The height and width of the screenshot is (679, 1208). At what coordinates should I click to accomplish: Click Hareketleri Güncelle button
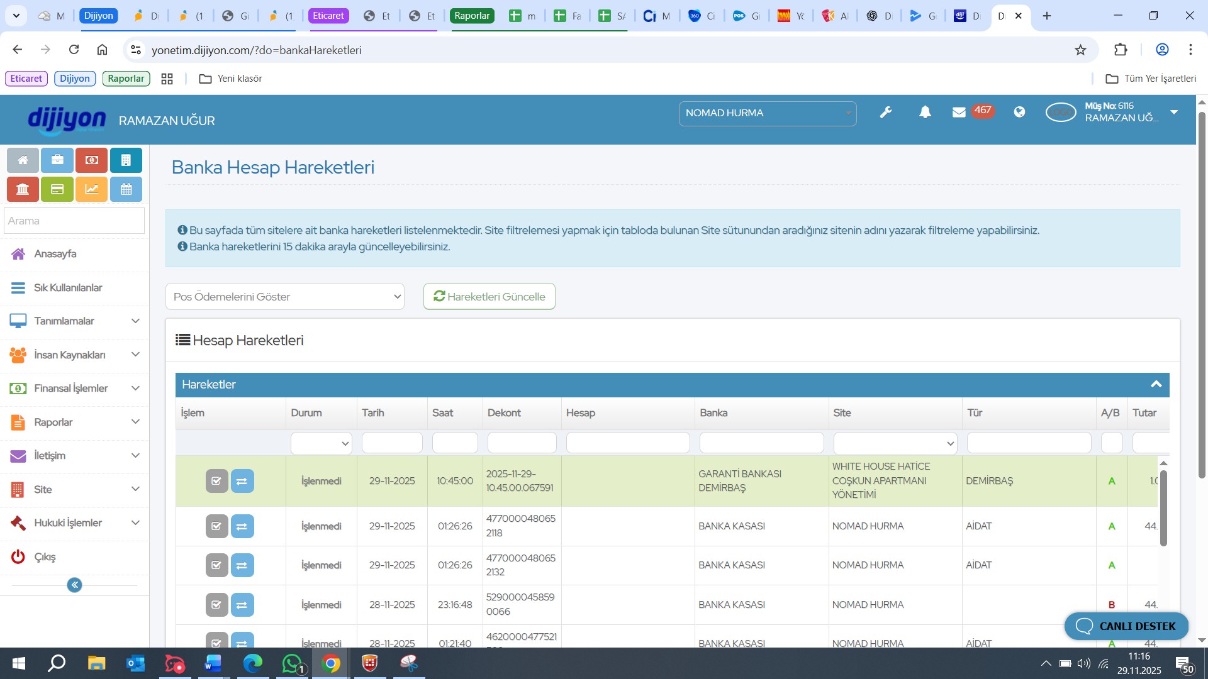tap(489, 297)
